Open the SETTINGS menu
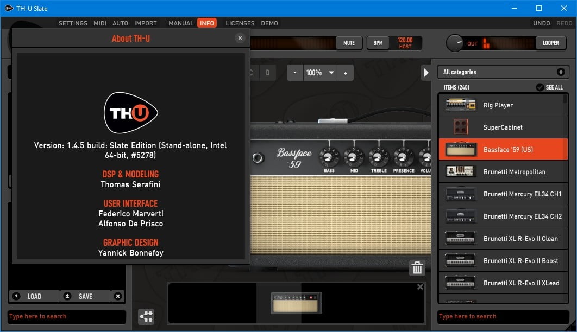 (x=73, y=23)
